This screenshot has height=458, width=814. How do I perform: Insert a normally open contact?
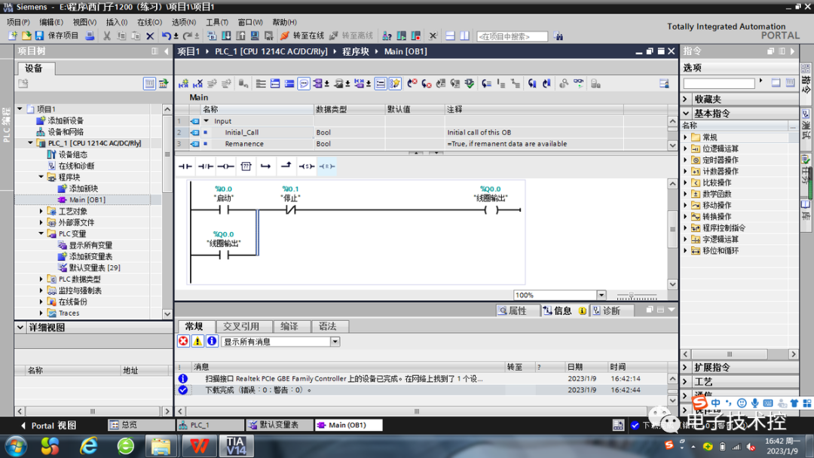185,166
